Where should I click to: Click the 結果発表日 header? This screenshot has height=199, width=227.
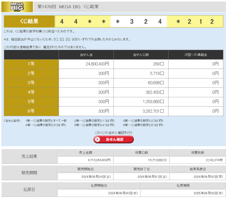click(x=198, y=169)
